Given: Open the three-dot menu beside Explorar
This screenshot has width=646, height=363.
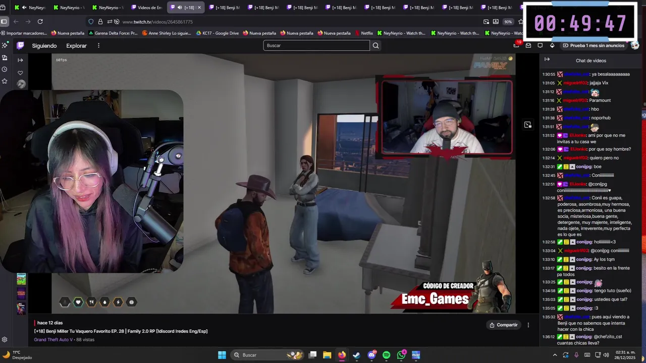Looking at the screenshot, I should click(98, 45).
